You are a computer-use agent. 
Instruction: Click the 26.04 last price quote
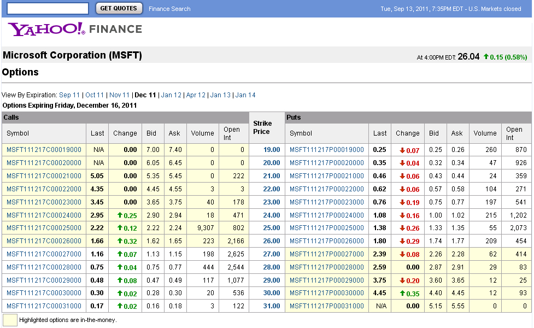point(468,56)
